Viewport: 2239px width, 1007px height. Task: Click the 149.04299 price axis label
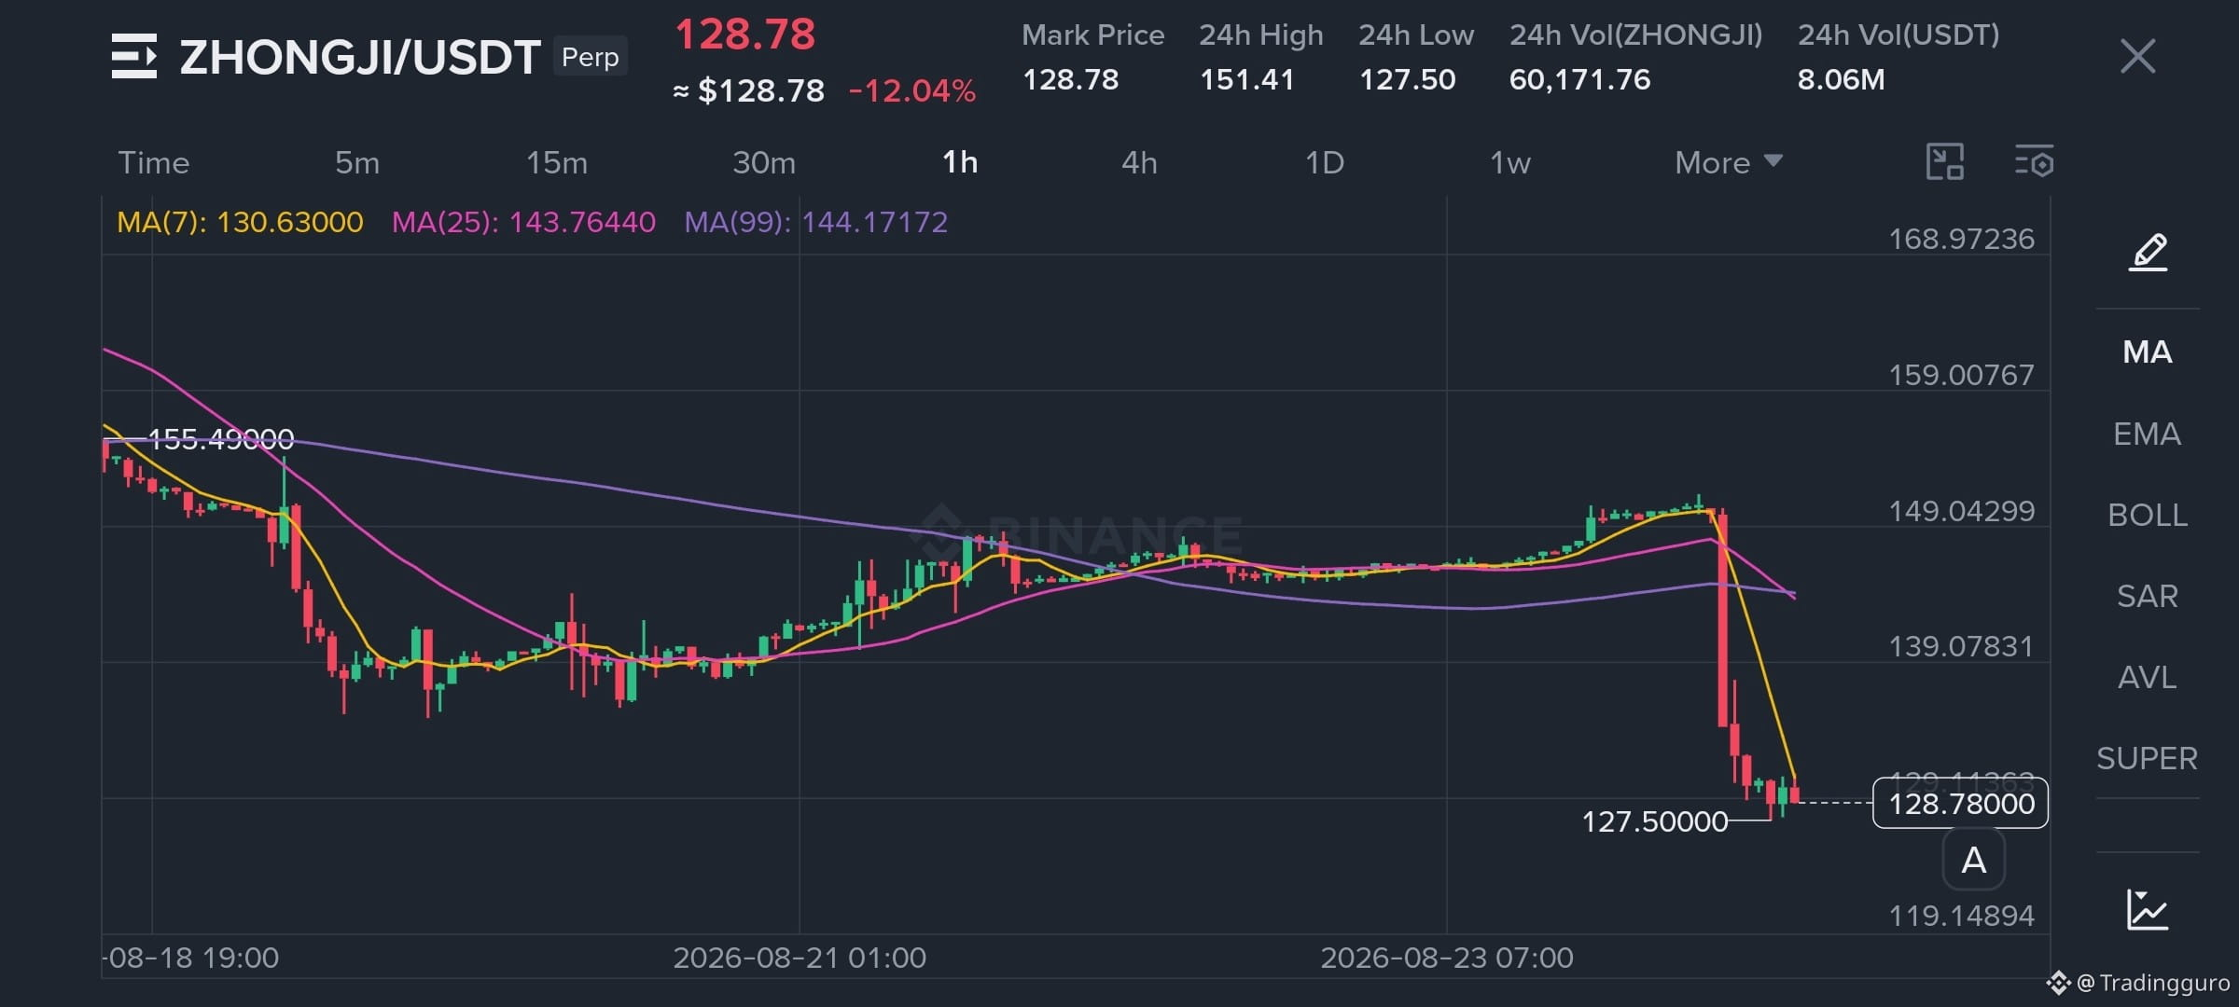[x=1961, y=511]
